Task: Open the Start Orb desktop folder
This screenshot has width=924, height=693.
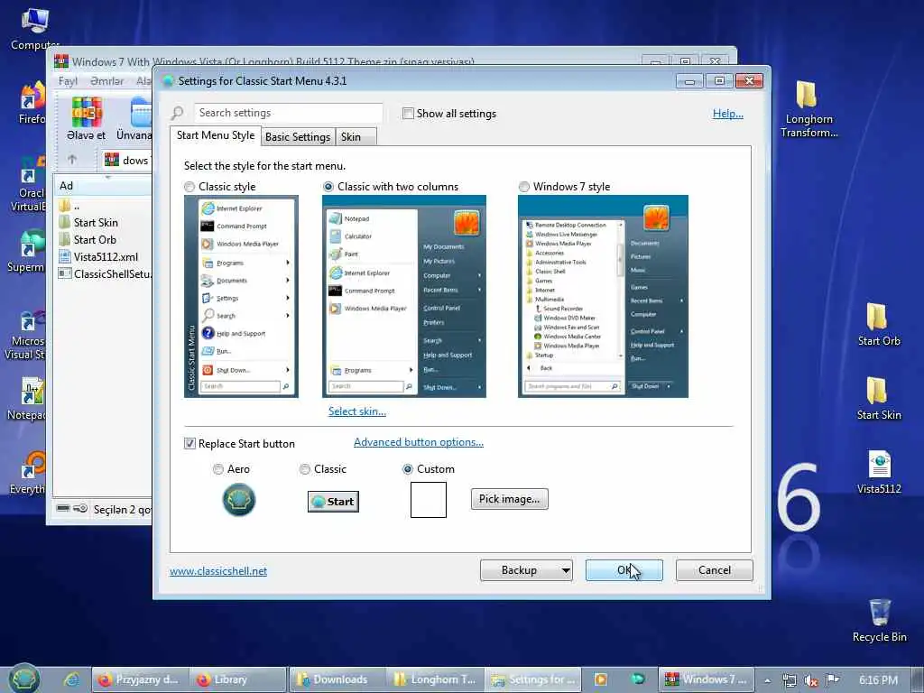Action: click(878, 324)
